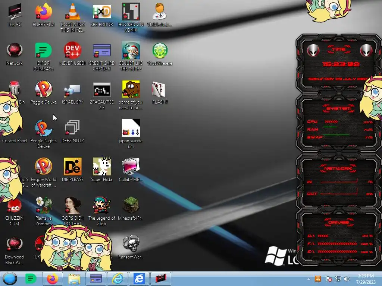Open the HxD SEX EDITOR shortcut

pos(101,15)
